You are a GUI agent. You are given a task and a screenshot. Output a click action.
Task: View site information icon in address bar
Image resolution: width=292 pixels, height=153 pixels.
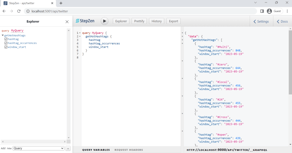click(x=28, y=11)
